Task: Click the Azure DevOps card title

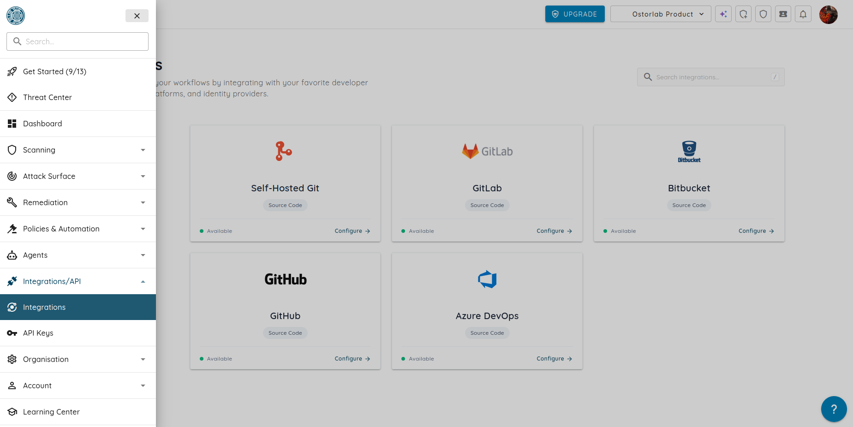Action: 487,316
